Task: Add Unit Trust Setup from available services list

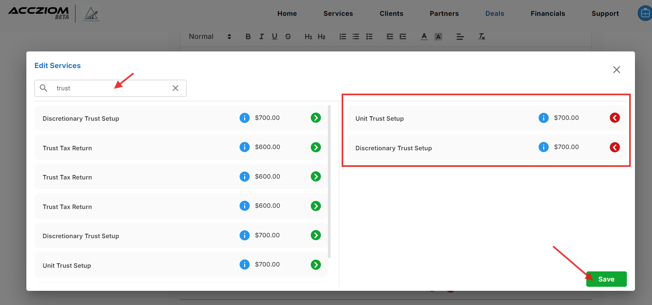Action: click(316, 264)
